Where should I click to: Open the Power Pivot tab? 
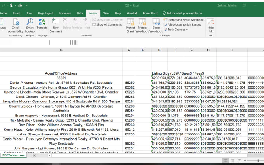[150, 13]
